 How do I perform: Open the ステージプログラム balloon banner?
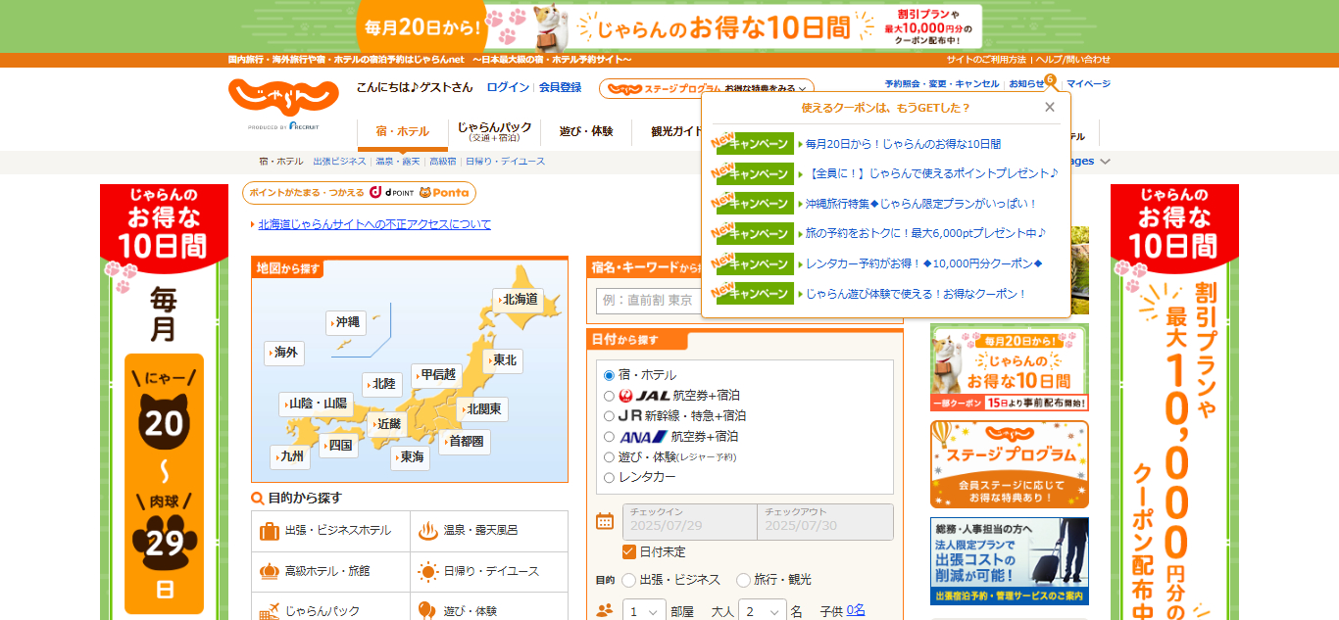[x=1009, y=464]
